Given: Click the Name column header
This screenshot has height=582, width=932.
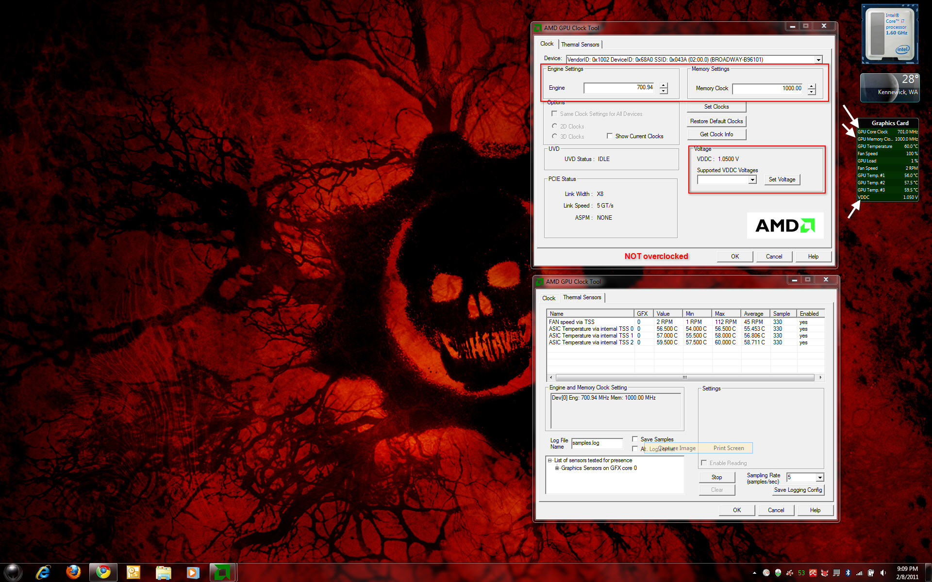Looking at the screenshot, I should (590, 314).
